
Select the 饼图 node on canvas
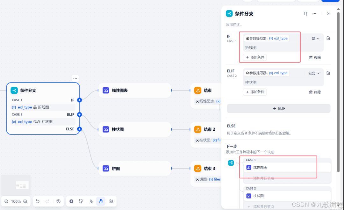[134, 169]
